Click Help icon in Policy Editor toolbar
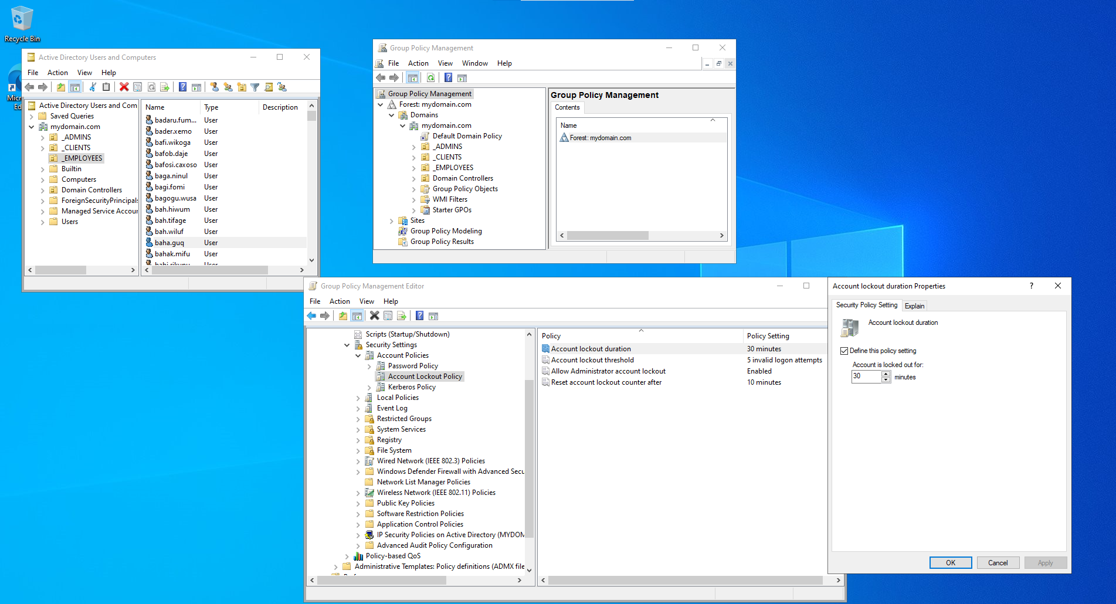Viewport: 1116px width, 604px height. click(419, 316)
